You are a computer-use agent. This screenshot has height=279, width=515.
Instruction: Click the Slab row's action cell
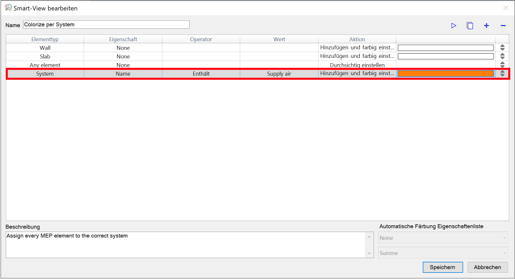[x=357, y=56]
